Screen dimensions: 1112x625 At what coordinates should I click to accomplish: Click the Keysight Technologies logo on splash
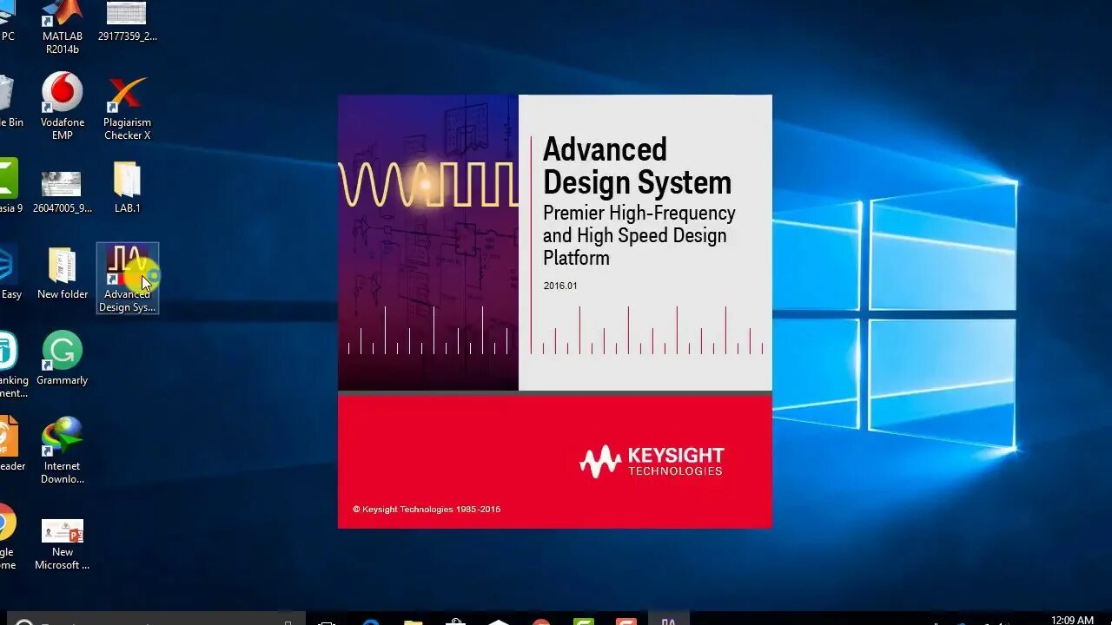pos(652,462)
